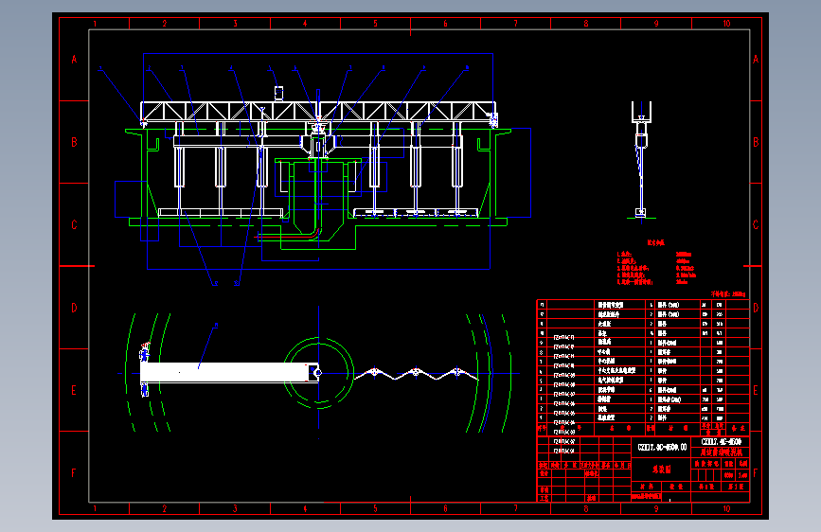Click zone letter D on the right border

click(756, 308)
